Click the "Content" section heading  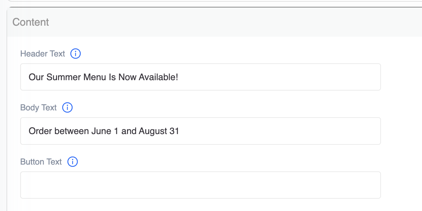(x=31, y=22)
